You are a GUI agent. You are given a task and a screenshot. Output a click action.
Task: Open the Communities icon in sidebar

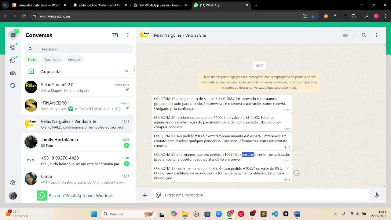[x=13, y=73]
